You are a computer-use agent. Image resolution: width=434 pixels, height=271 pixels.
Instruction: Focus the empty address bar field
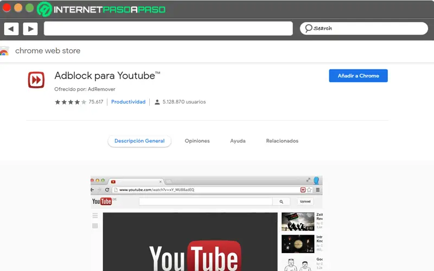168,29
